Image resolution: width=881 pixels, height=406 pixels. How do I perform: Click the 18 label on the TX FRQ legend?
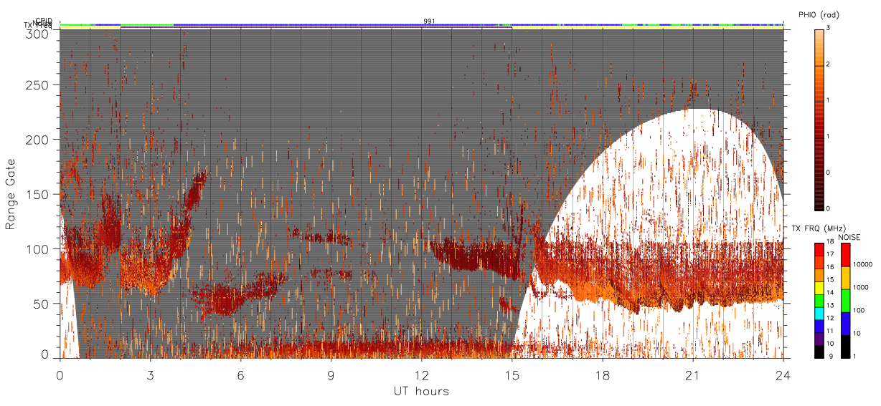coord(830,241)
